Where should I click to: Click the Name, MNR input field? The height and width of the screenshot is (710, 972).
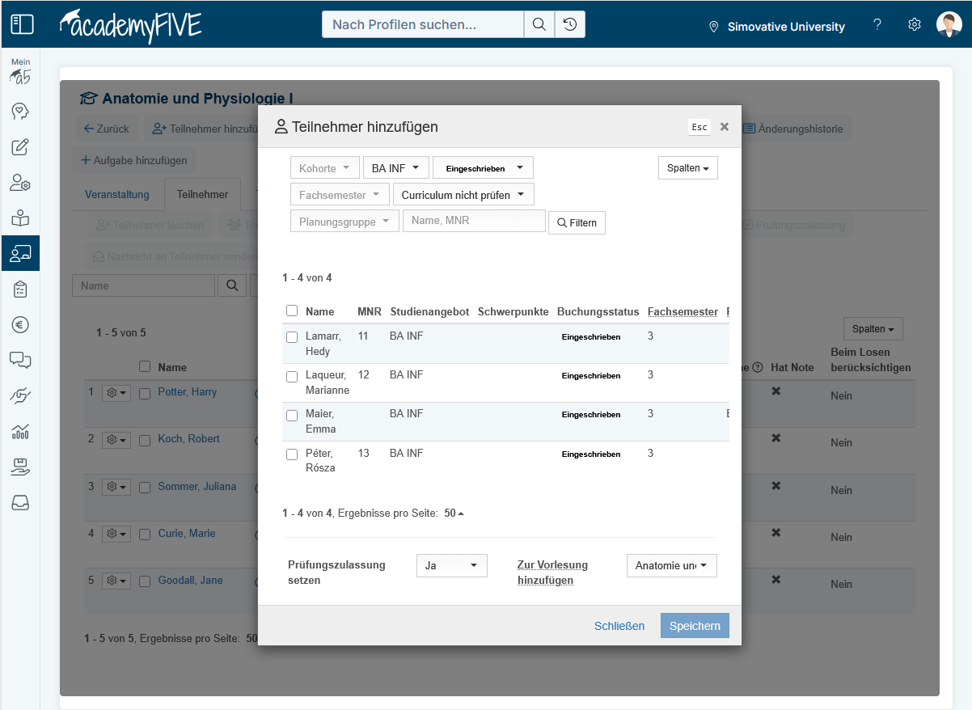click(x=474, y=221)
